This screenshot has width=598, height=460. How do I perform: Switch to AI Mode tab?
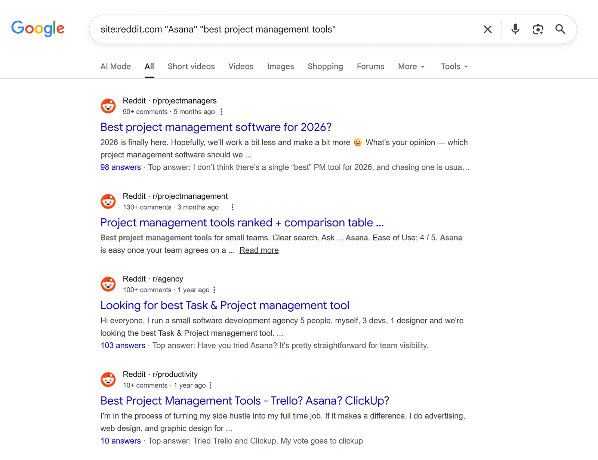[x=115, y=67]
